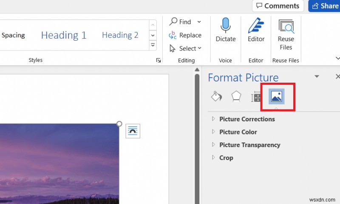Open the Comments button
Viewport: 340px width, 204px height.
click(278, 6)
